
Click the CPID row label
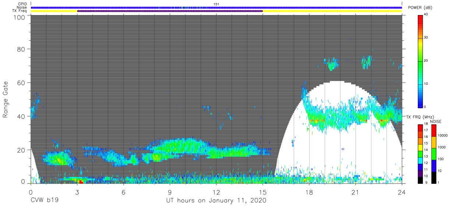point(22,4)
